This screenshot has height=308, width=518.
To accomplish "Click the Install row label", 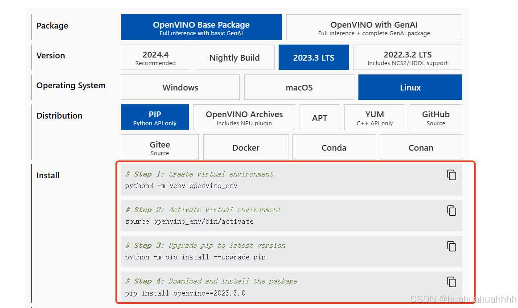I will (48, 176).
